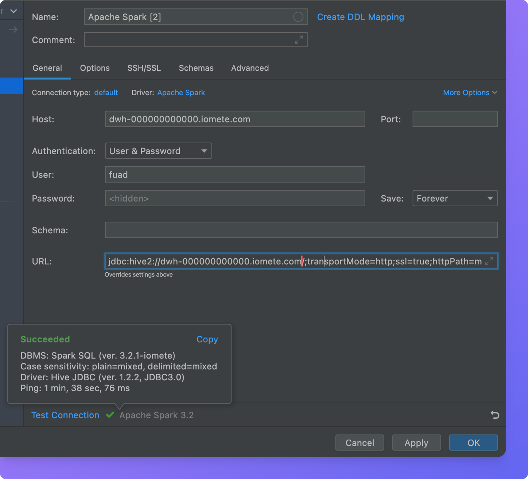Expand the URL field with the expand icon
Viewport: 528px width, 479px height.
click(x=489, y=261)
